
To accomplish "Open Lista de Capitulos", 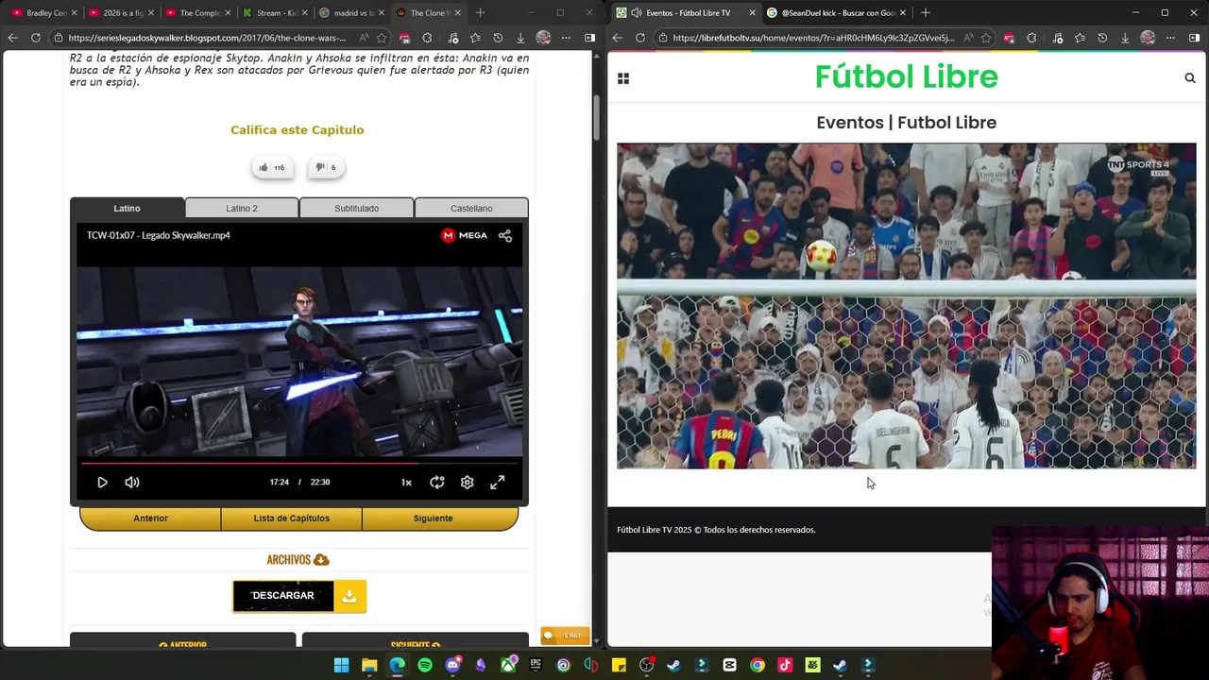I will pos(291,518).
